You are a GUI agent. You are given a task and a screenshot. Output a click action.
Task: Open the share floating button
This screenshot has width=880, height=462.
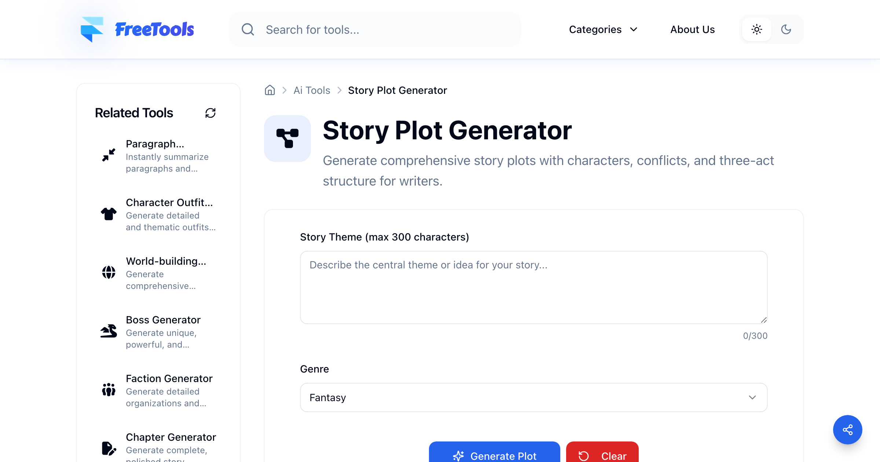(848, 430)
